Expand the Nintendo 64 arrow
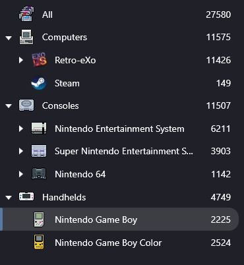Viewport: 244px width, 265px height. [x=21, y=174]
